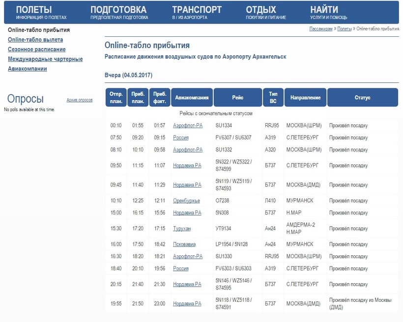Open the ТРАНСПОРТ menu section

(197, 10)
